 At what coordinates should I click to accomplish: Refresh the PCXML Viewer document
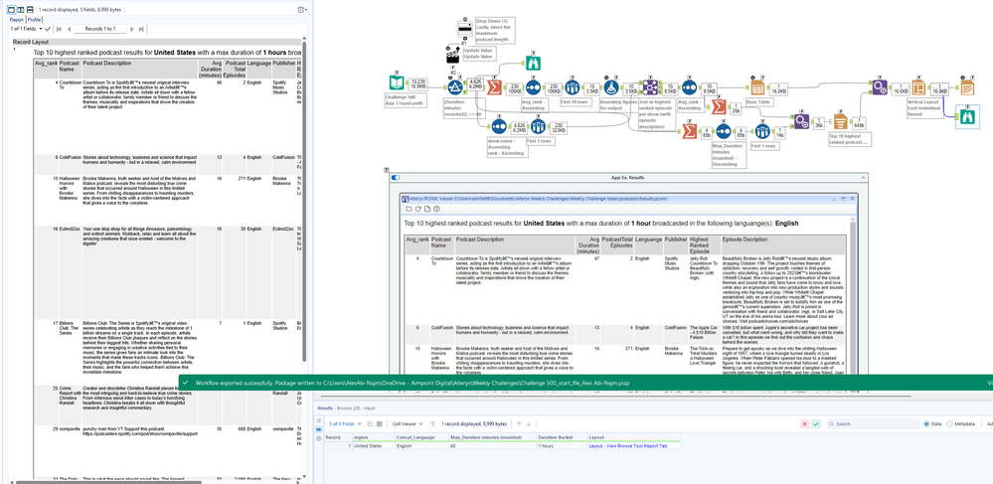click(x=417, y=209)
